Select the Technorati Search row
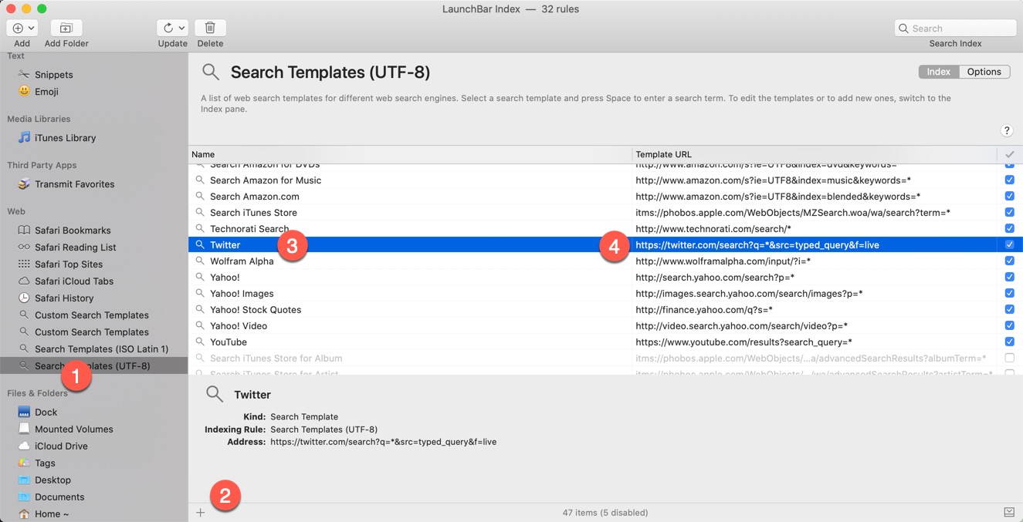 coord(605,228)
